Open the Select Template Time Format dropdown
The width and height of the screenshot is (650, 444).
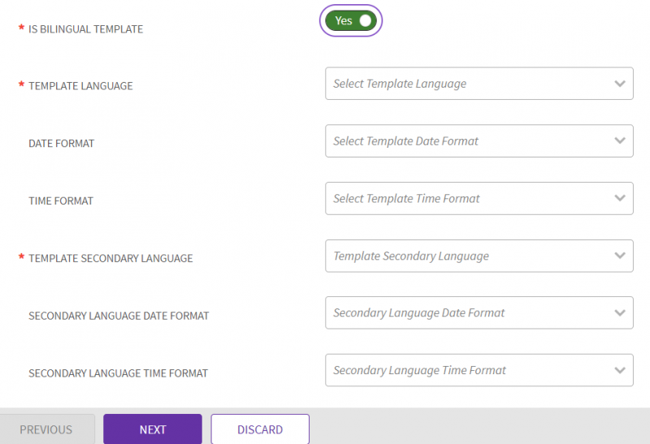coord(479,198)
